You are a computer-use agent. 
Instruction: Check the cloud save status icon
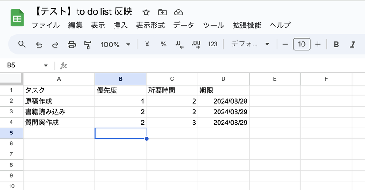(179, 12)
